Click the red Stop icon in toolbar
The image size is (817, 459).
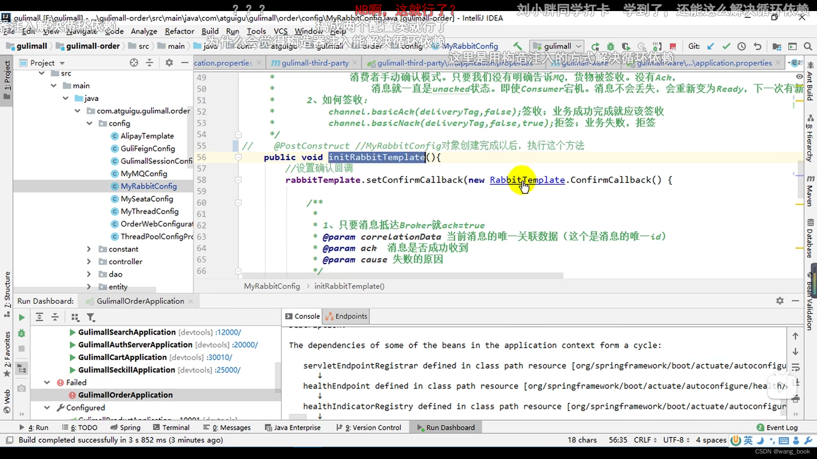pos(673,46)
